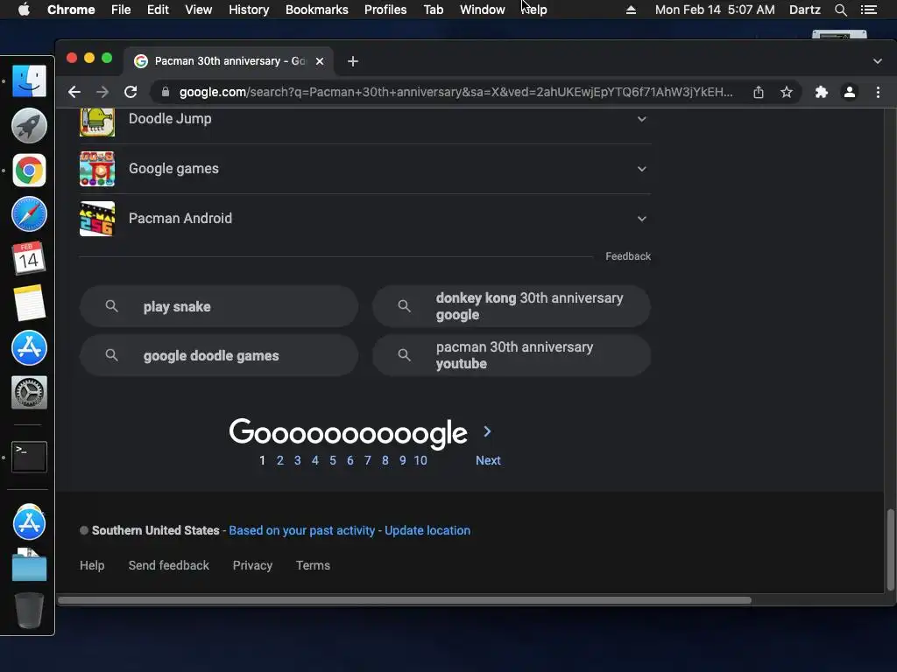Open Calendar from the dock

tap(29, 258)
